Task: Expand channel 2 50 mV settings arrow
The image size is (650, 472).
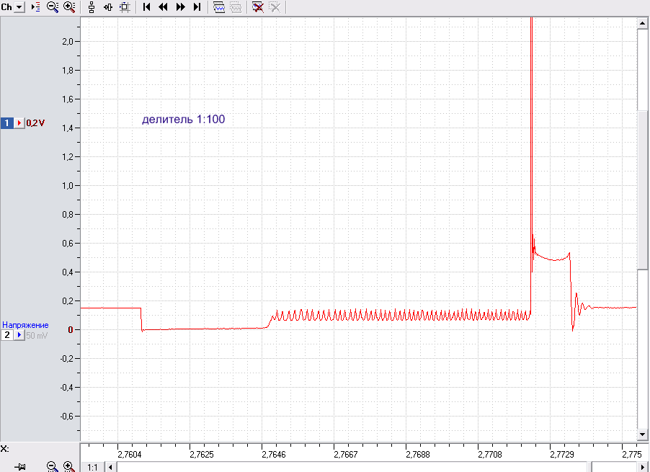Action: pos(19,335)
